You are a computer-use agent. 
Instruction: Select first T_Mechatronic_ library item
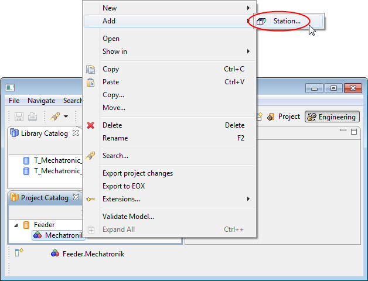pos(53,160)
